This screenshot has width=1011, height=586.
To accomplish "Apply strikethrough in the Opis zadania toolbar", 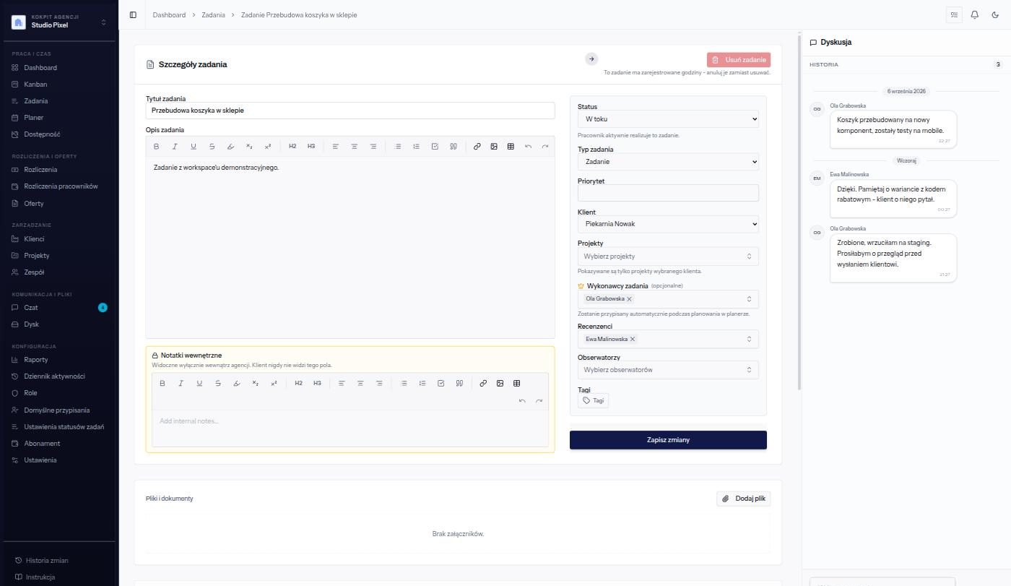I will click(x=212, y=146).
